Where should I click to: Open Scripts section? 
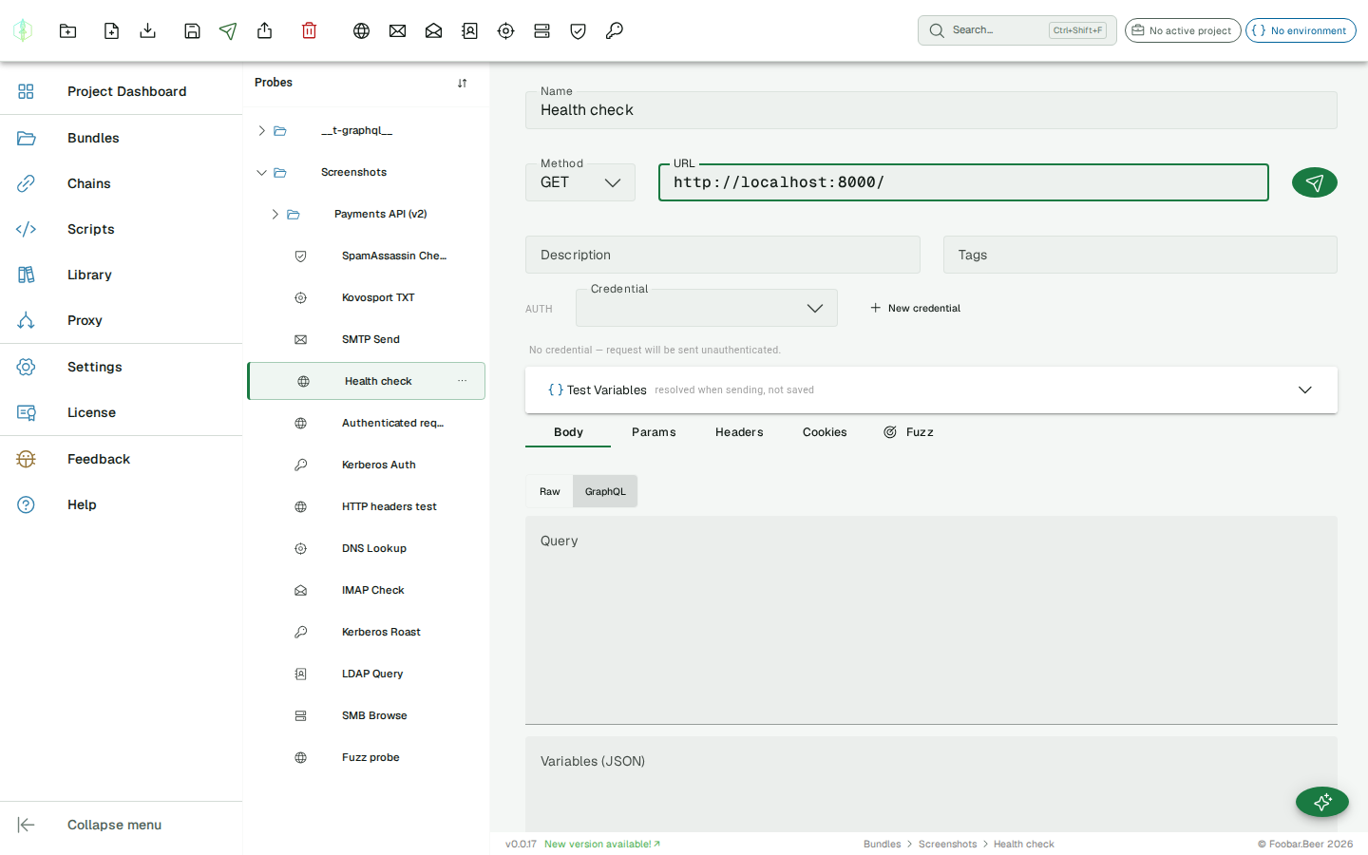(x=122, y=229)
